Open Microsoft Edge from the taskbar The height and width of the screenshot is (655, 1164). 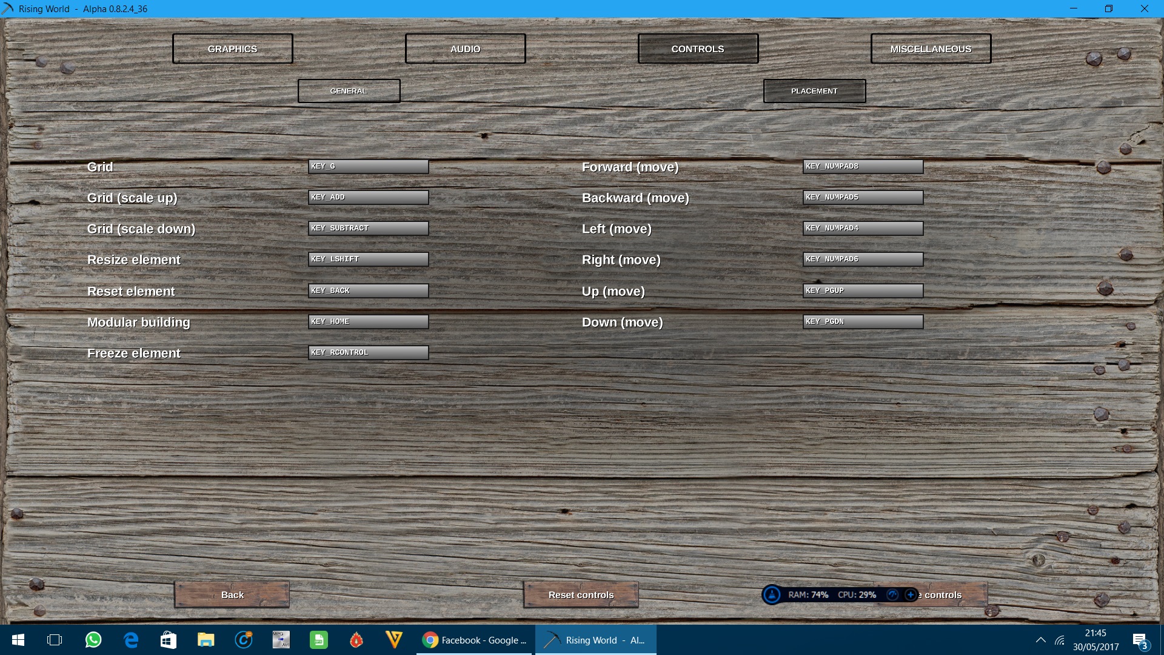click(x=131, y=640)
